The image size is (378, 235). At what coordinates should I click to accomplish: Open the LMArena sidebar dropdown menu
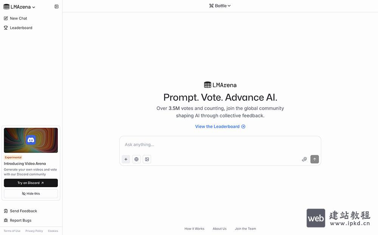19,7
